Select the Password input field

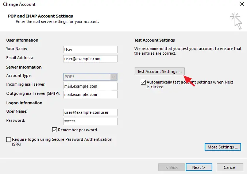[90, 121]
